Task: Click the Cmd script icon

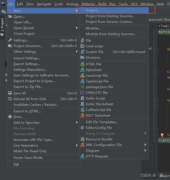Action: coord(82,46)
